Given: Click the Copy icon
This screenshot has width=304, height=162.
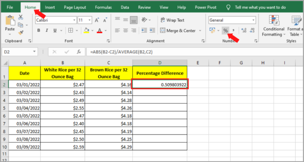Looking at the screenshot, I should click(20, 25).
